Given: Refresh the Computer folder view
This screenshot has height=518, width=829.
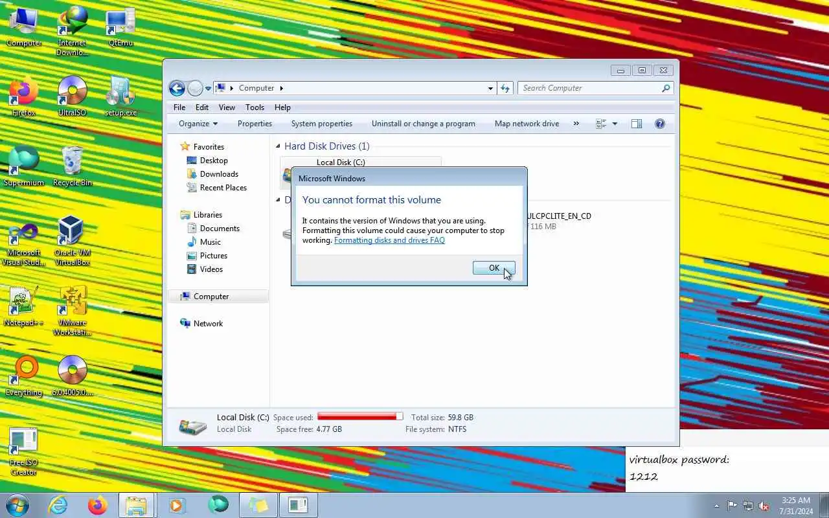Looking at the screenshot, I should coord(505,88).
